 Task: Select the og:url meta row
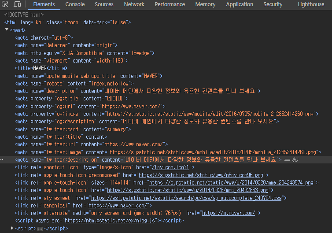coord(90,106)
